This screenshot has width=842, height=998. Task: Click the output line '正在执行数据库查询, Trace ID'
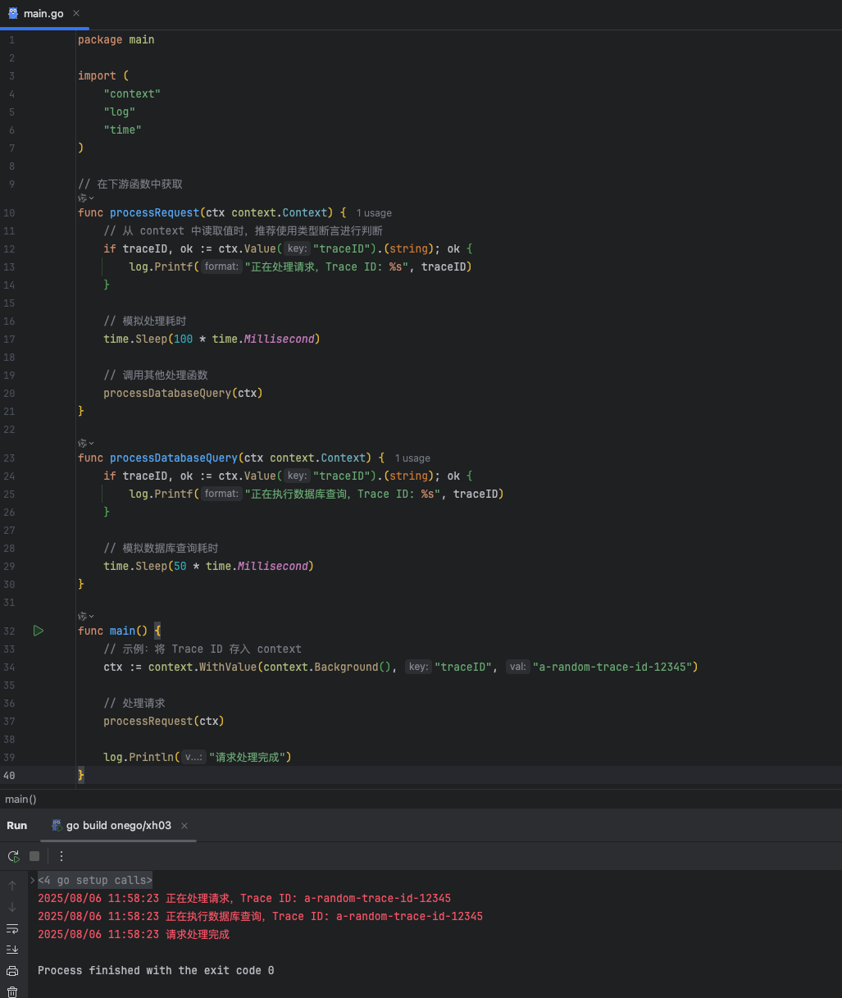[260, 916]
